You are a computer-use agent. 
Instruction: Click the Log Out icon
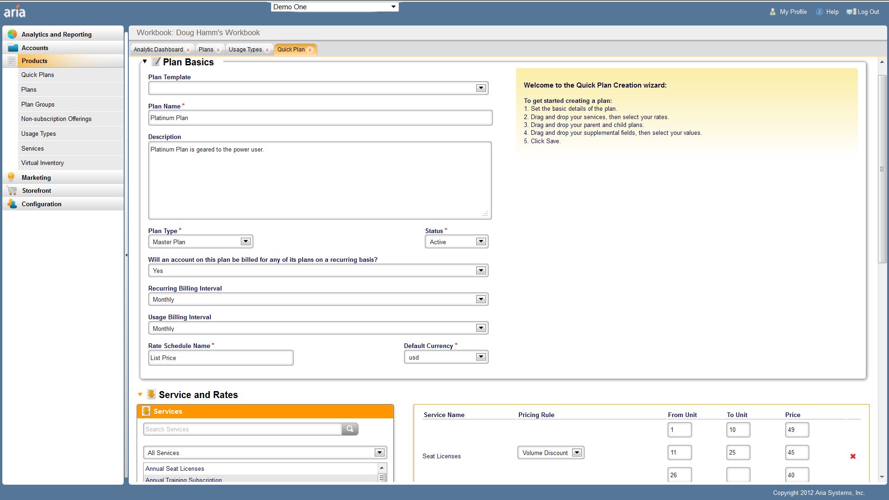tap(851, 12)
